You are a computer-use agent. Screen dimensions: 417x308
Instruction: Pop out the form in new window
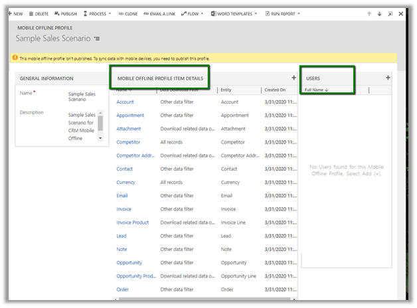[x=390, y=13]
